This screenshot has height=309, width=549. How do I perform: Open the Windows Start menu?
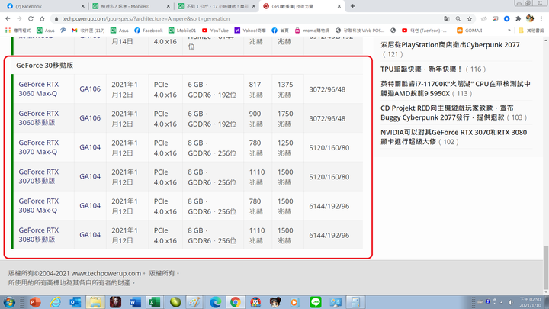(9, 302)
